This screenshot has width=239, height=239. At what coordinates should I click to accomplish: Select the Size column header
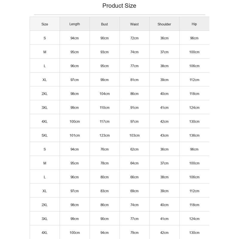pos(45,24)
